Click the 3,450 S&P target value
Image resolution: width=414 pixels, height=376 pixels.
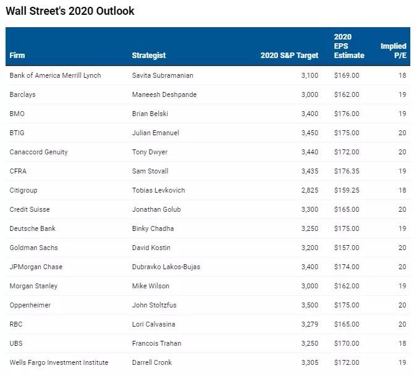(x=310, y=133)
